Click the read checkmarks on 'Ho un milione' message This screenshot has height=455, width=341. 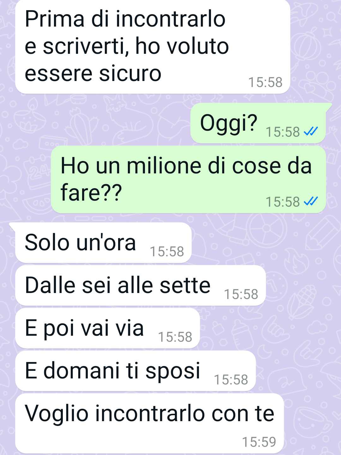[x=310, y=201]
